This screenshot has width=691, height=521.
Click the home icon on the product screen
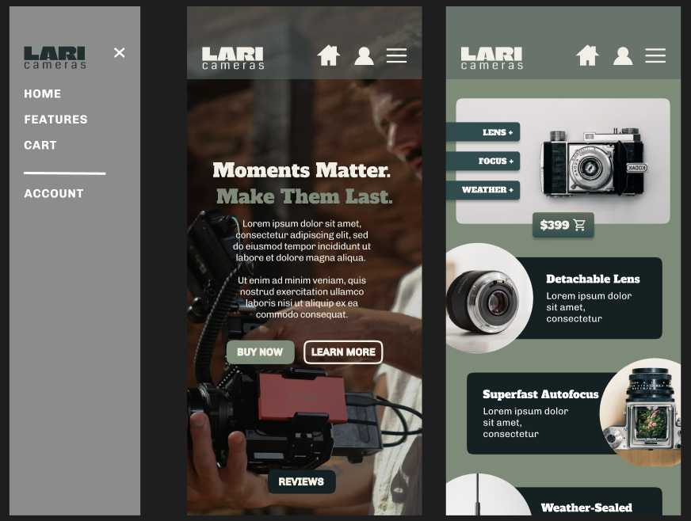pos(587,55)
